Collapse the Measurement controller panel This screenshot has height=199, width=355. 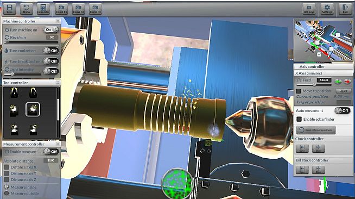pyautogui.click(x=58, y=144)
